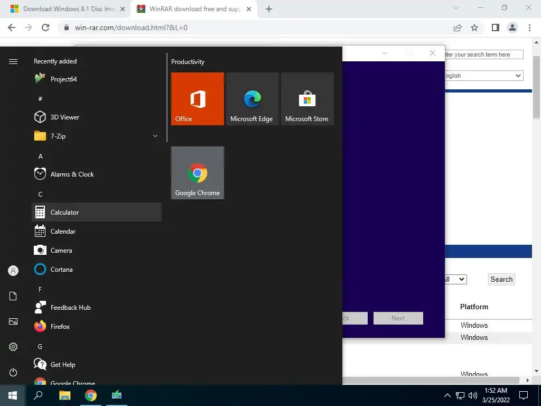The height and width of the screenshot is (406, 541).
Task: Open the Microsoft Store tile
Action: click(x=307, y=99)
